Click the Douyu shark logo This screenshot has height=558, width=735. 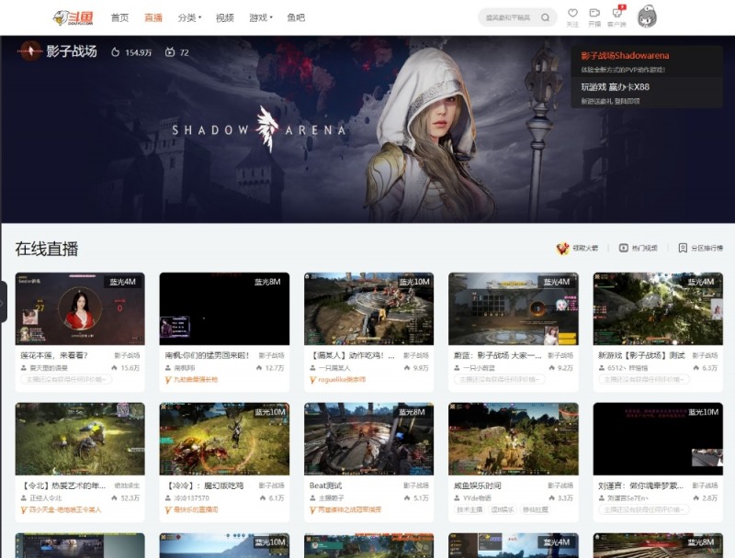coord(73,17)
